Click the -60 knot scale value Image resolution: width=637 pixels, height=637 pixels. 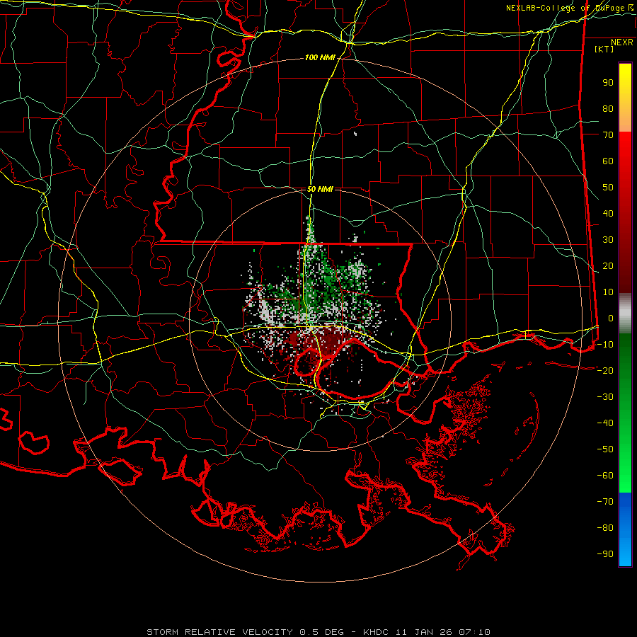click(x=605, y=476)
